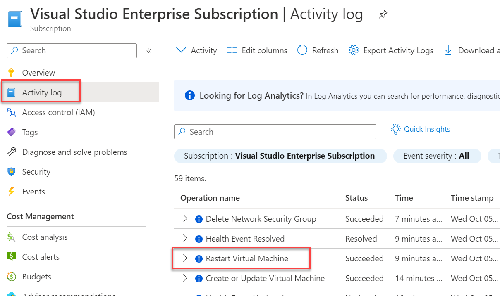Click Succeeded status of Restart Virtual Machine
This screenshot has height=296, width=500.
pos(364,258)
